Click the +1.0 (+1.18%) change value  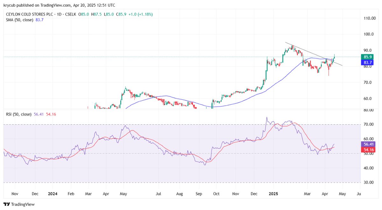(140, 14)
